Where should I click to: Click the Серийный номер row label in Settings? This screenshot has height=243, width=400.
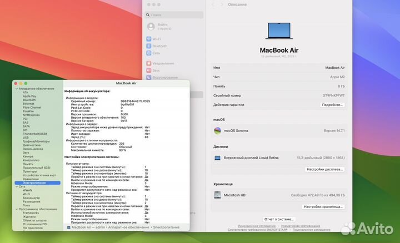point(227,95)
